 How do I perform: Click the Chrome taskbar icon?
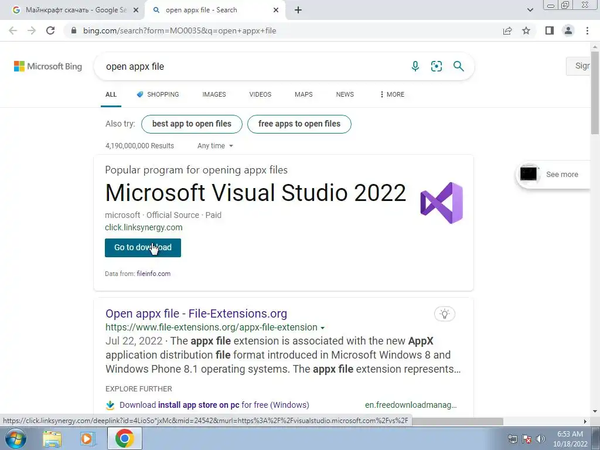tap(124, 438)
